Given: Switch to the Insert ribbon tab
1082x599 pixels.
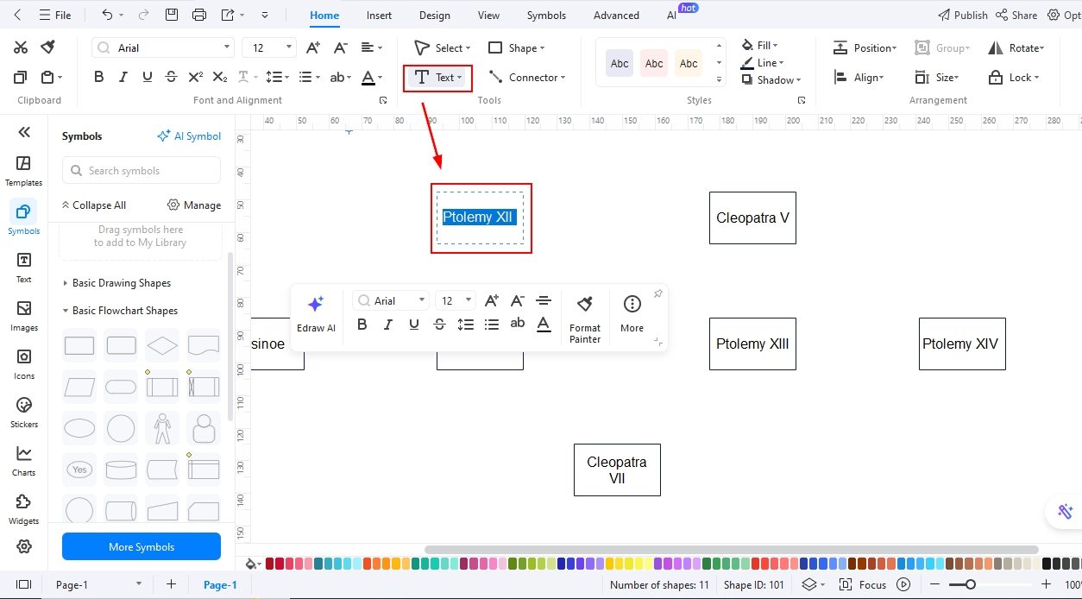Looking at the screenshot, I should [x=379, y=15].
